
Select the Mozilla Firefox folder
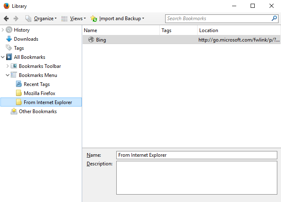click(x=39, y=93)
